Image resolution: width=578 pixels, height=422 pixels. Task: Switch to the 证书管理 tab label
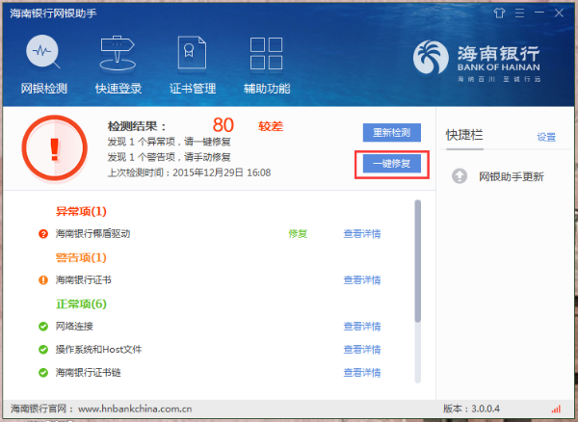click(x=193, y=89)
